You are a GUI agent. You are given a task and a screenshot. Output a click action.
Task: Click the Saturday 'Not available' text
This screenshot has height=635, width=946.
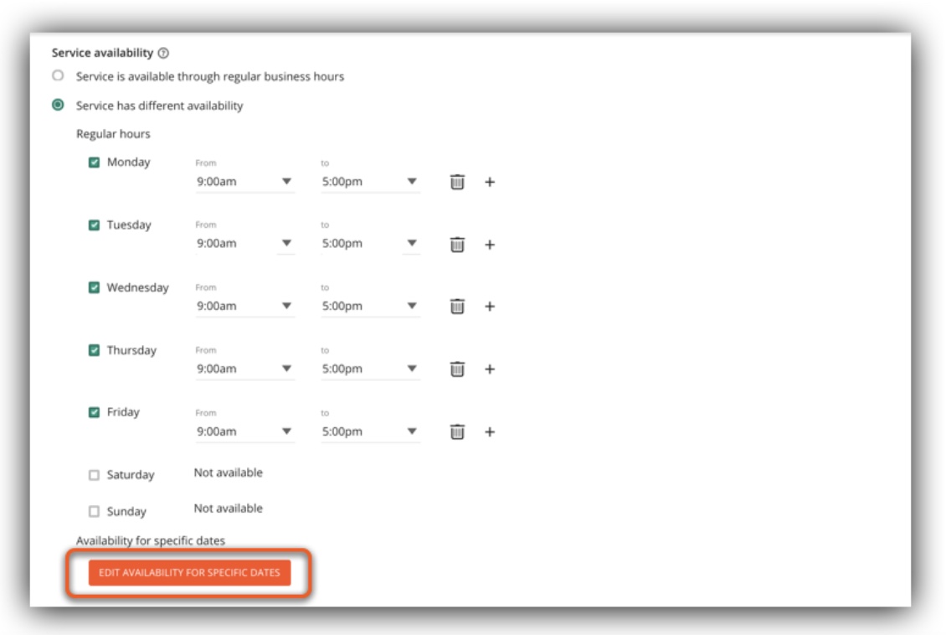(228, 472)
